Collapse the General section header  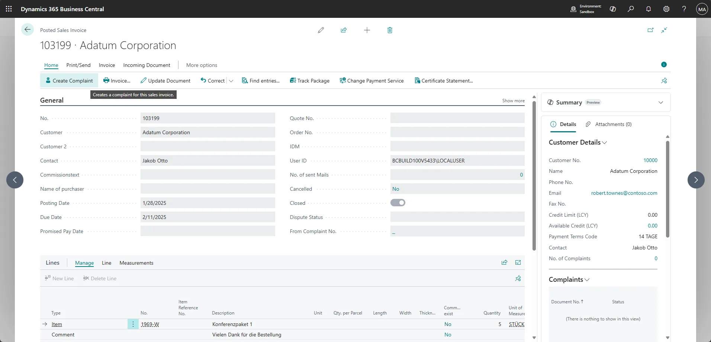[x=52, y=100]
